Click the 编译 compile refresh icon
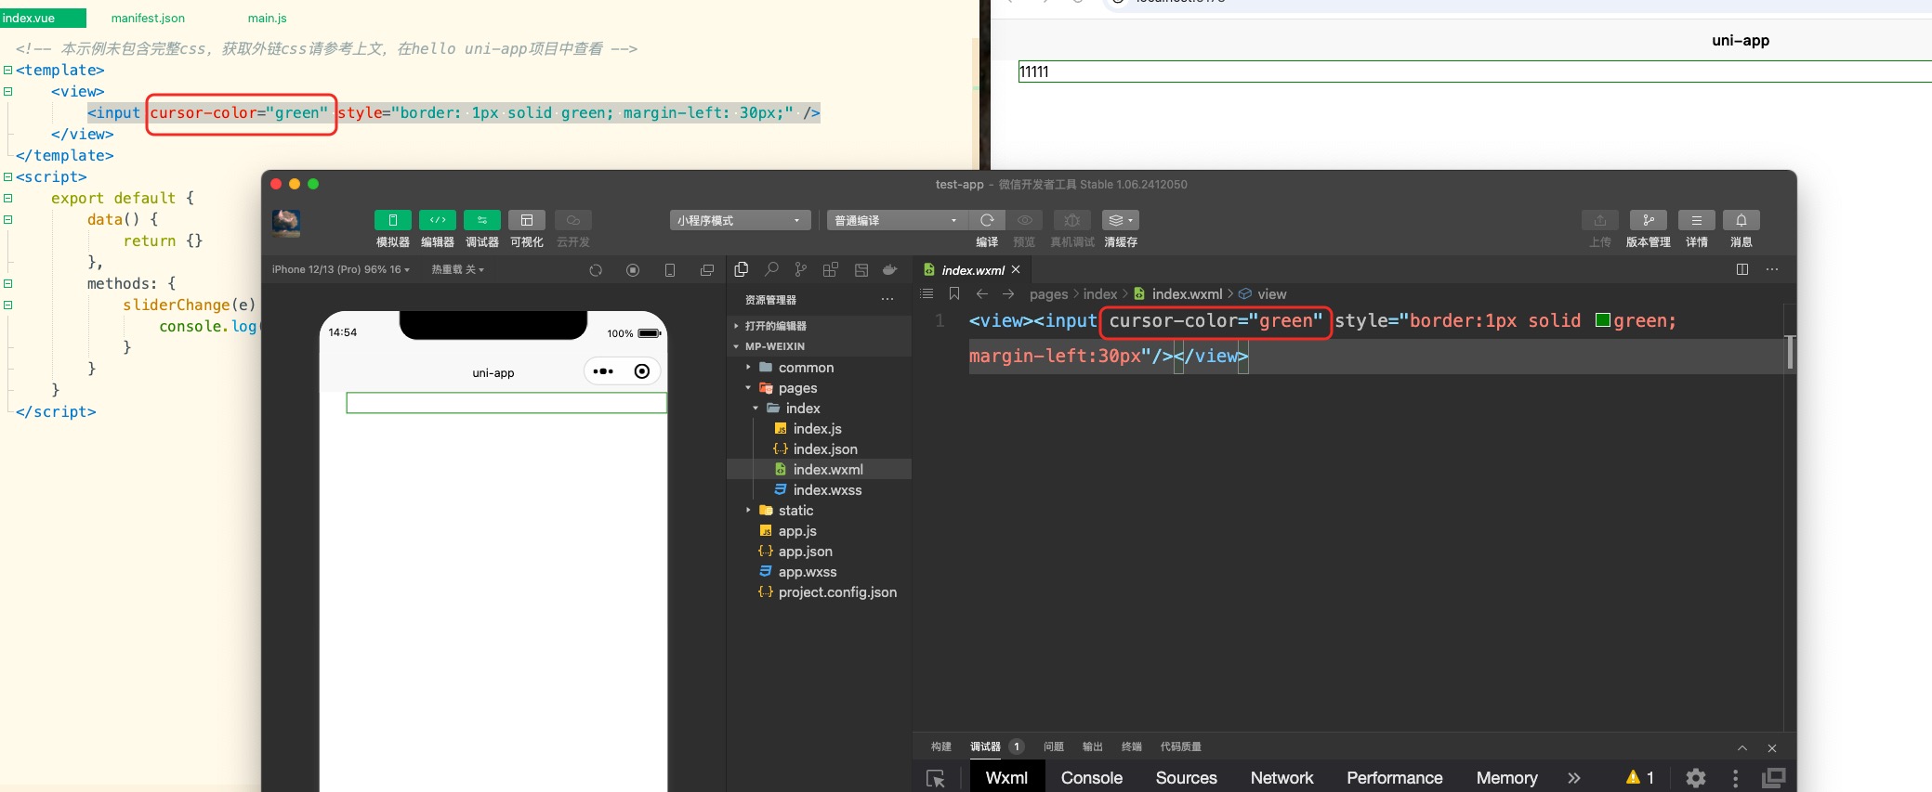The height and width of the screenshot is (792, 1932). 987,220
